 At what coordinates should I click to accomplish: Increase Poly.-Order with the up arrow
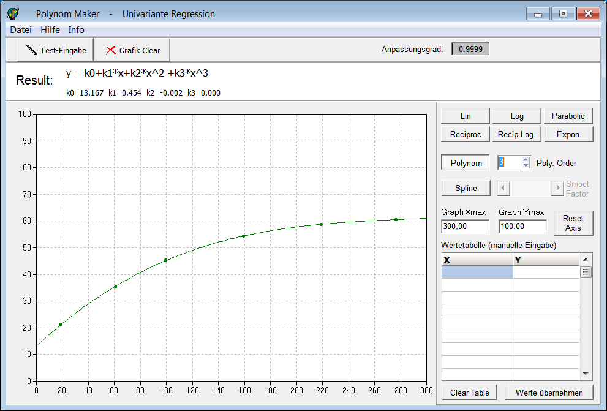click(x=526, y=160)
